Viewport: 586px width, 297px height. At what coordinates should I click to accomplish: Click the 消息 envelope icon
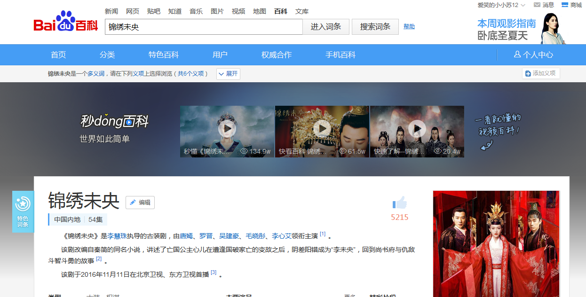537,5
